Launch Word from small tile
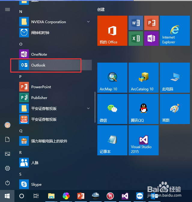This screenshot has height=202, width=192. pyautogui.click(x=136, y=23)
